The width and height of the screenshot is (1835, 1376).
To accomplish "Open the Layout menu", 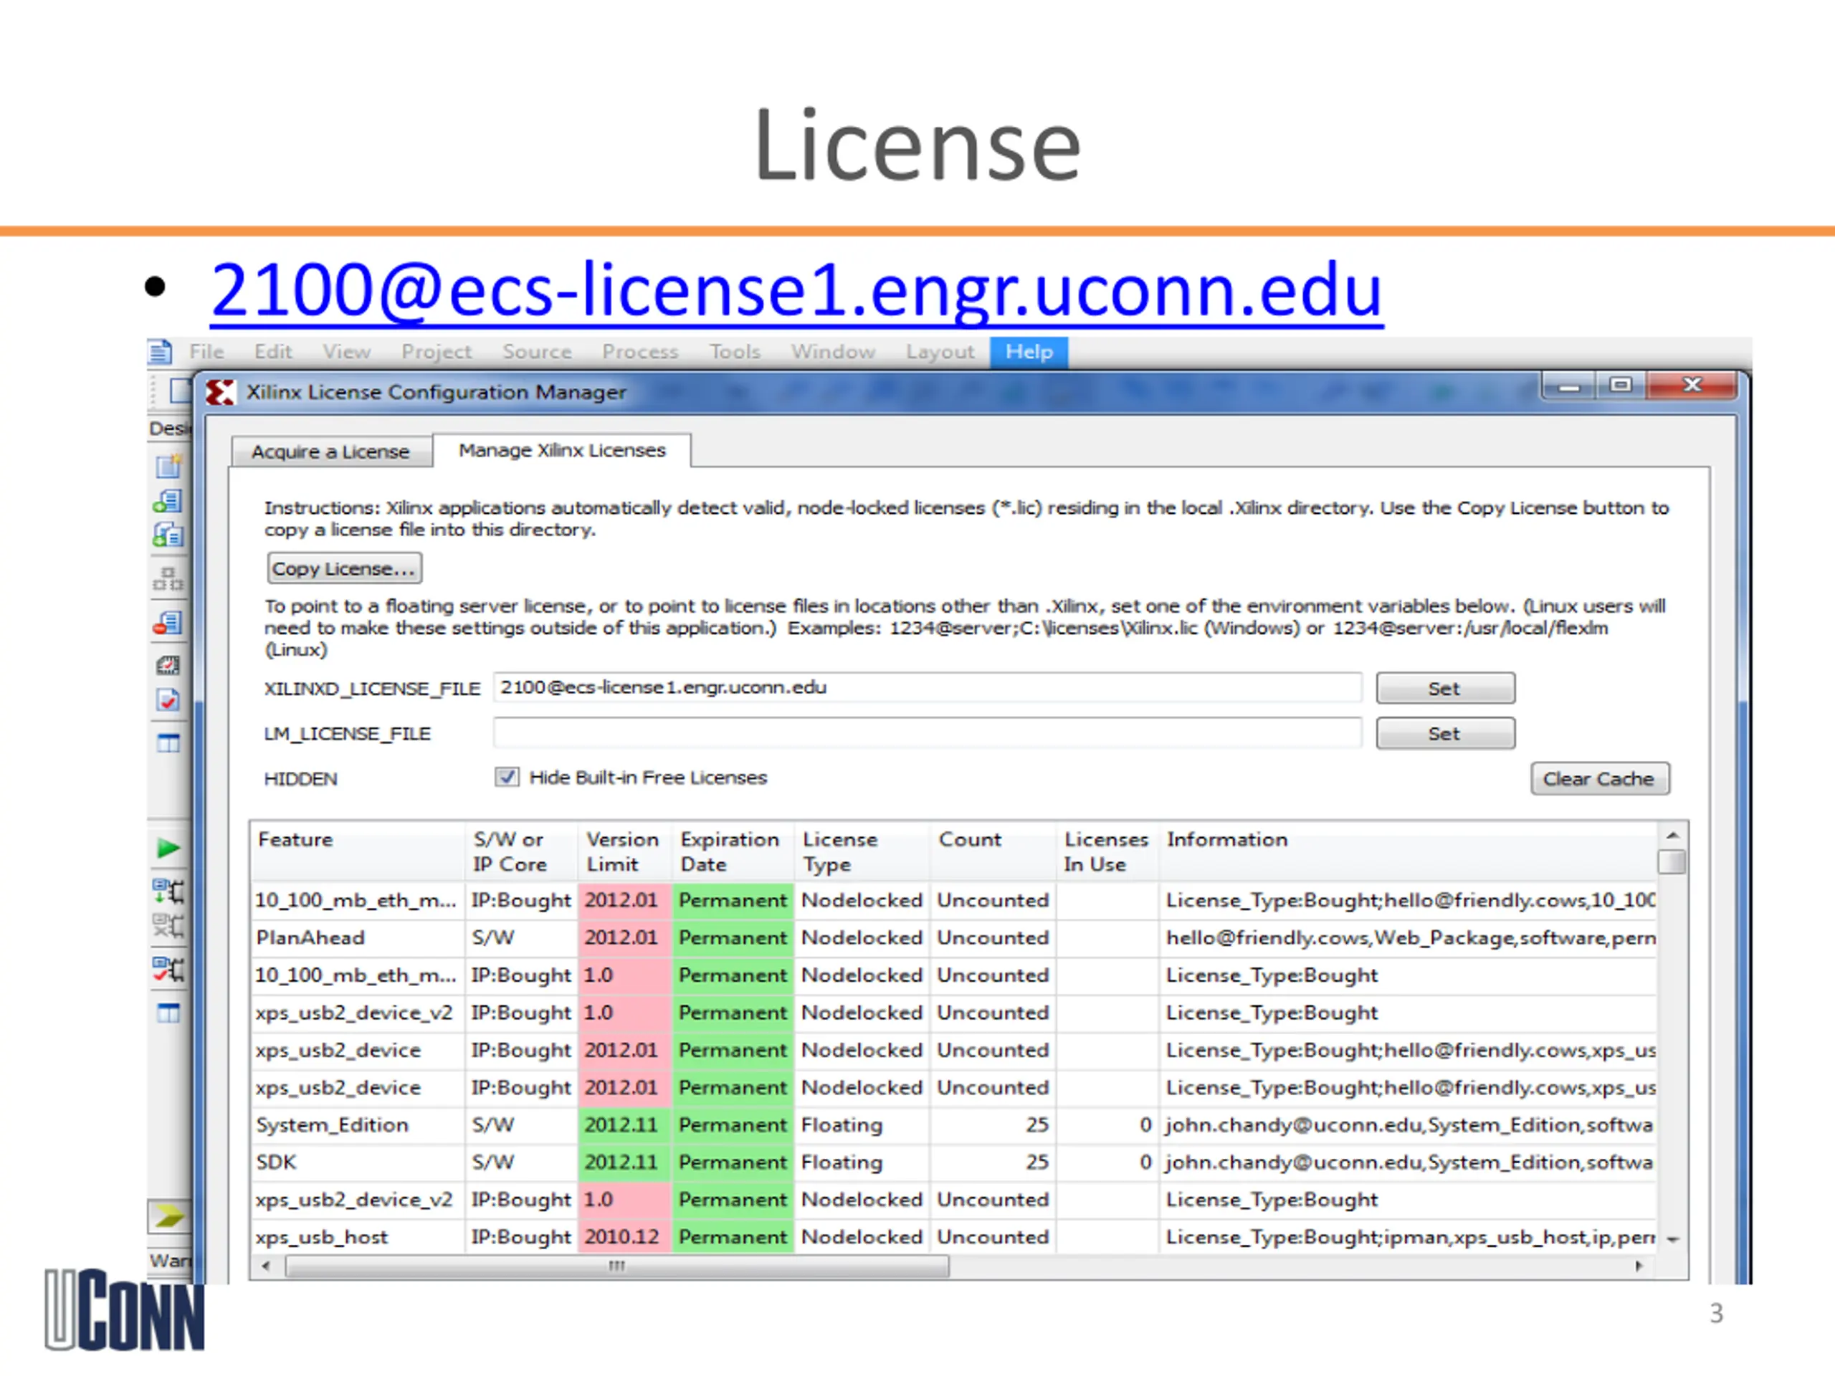I will (x=940, y=352).
